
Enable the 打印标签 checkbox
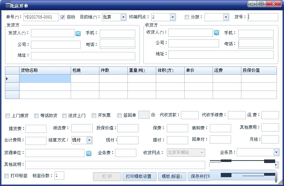(x=6, y=176)
